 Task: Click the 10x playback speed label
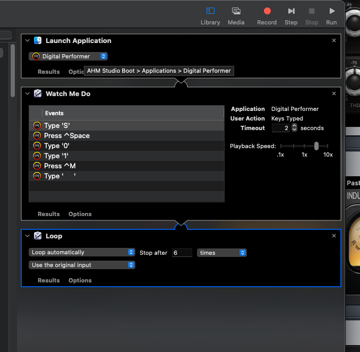tap(328, 154)
